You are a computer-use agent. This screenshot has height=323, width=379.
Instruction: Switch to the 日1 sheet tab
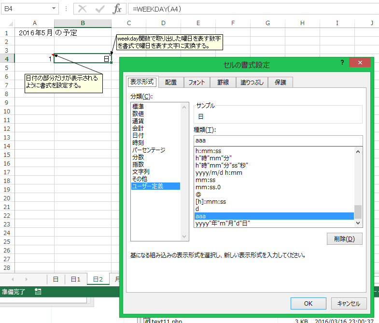click(76, 279)
